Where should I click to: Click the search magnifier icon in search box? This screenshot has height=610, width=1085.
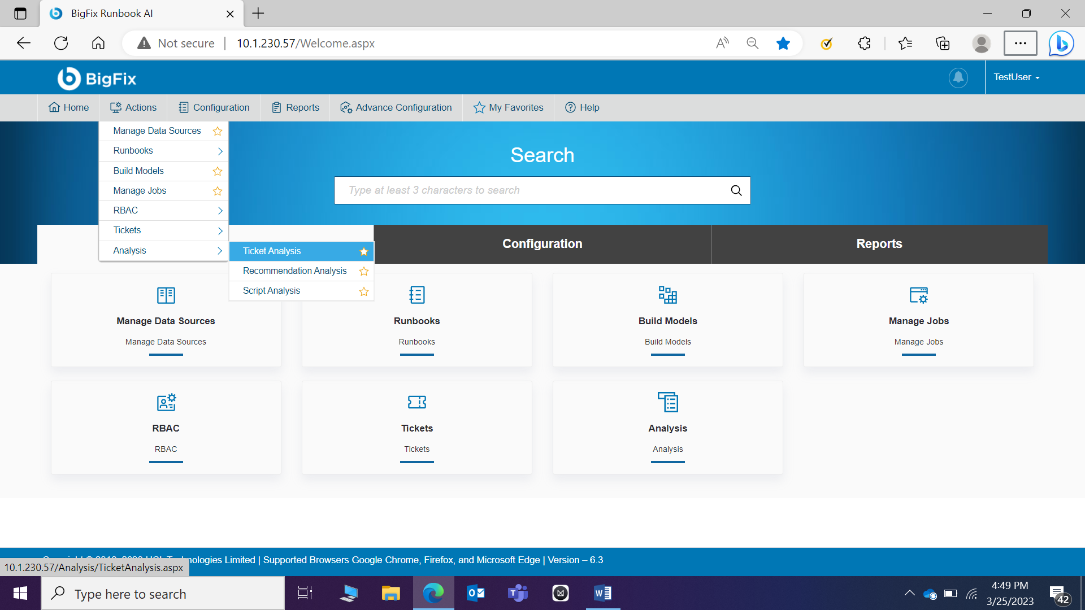click(736, 190)
